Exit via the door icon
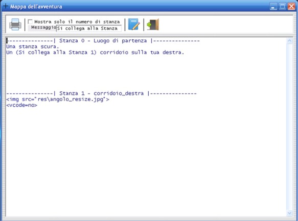 (153, 24)
